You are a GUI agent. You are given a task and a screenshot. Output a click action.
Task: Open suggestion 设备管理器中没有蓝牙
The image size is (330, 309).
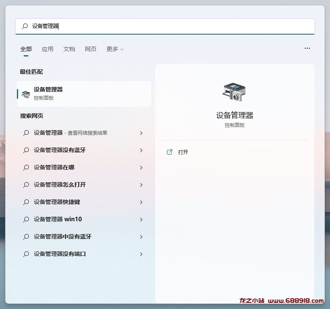pos(83,236)
